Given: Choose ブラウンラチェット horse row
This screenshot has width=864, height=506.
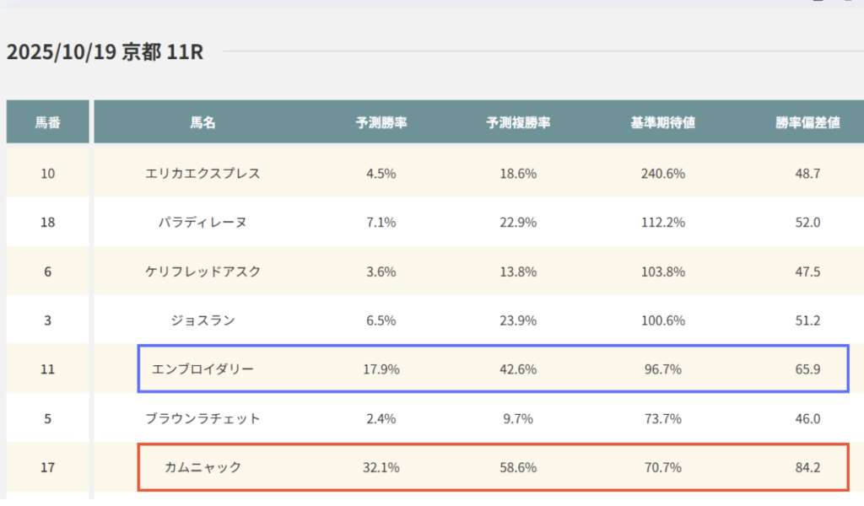Looking at the screenshot, I should 202,418.
